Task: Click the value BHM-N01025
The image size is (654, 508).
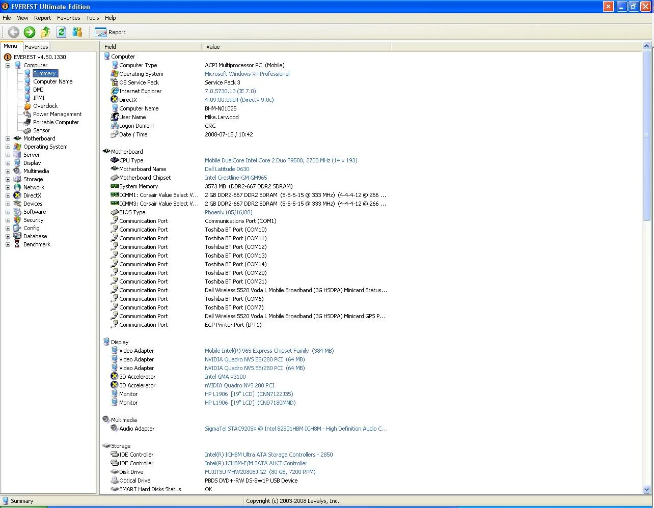Action: point(221,108)
